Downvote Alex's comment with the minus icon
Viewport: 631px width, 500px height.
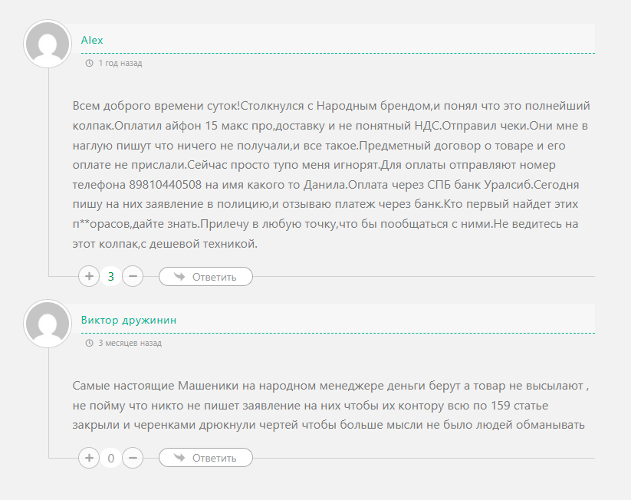(133, 276)
